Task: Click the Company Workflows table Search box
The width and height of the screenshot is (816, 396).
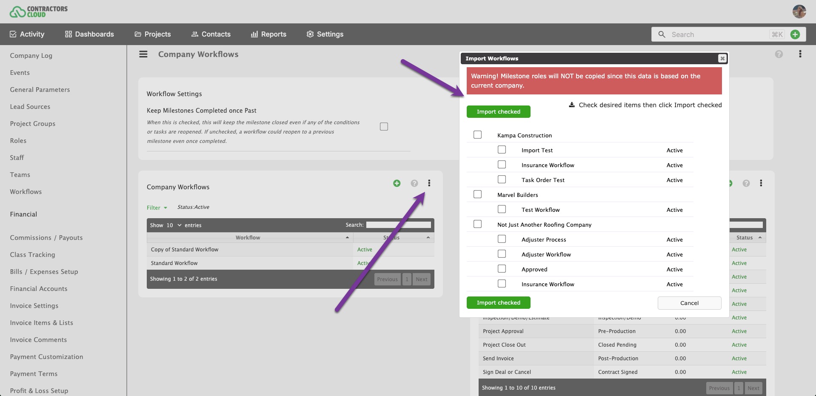Action: pos(399,225)
